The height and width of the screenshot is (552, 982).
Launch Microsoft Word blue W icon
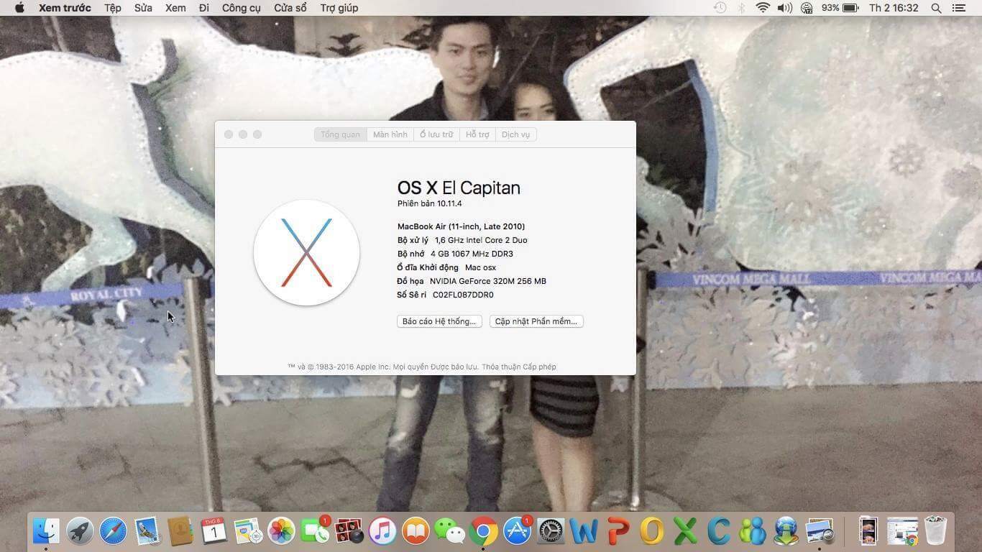pos(584,531)
